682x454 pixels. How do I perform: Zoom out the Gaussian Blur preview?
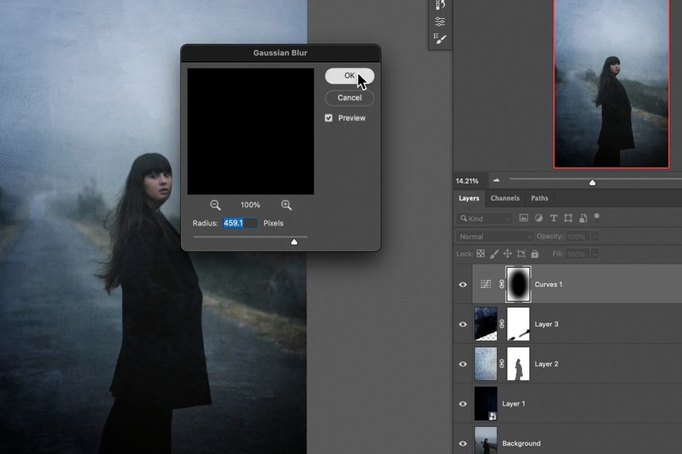pyautogui.click(x=215, y=205)
